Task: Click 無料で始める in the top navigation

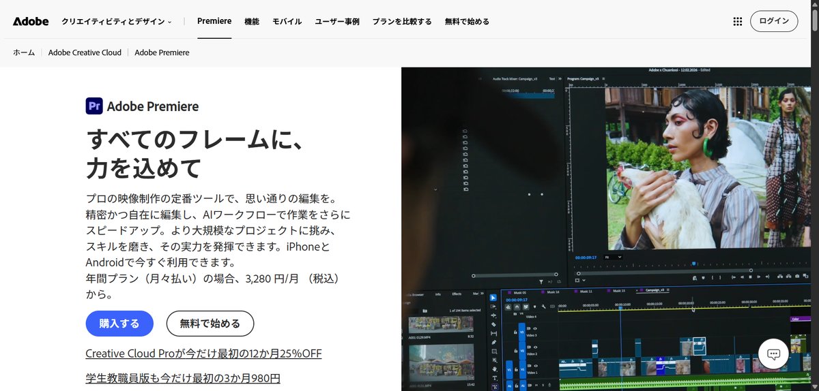Action: 467,21
